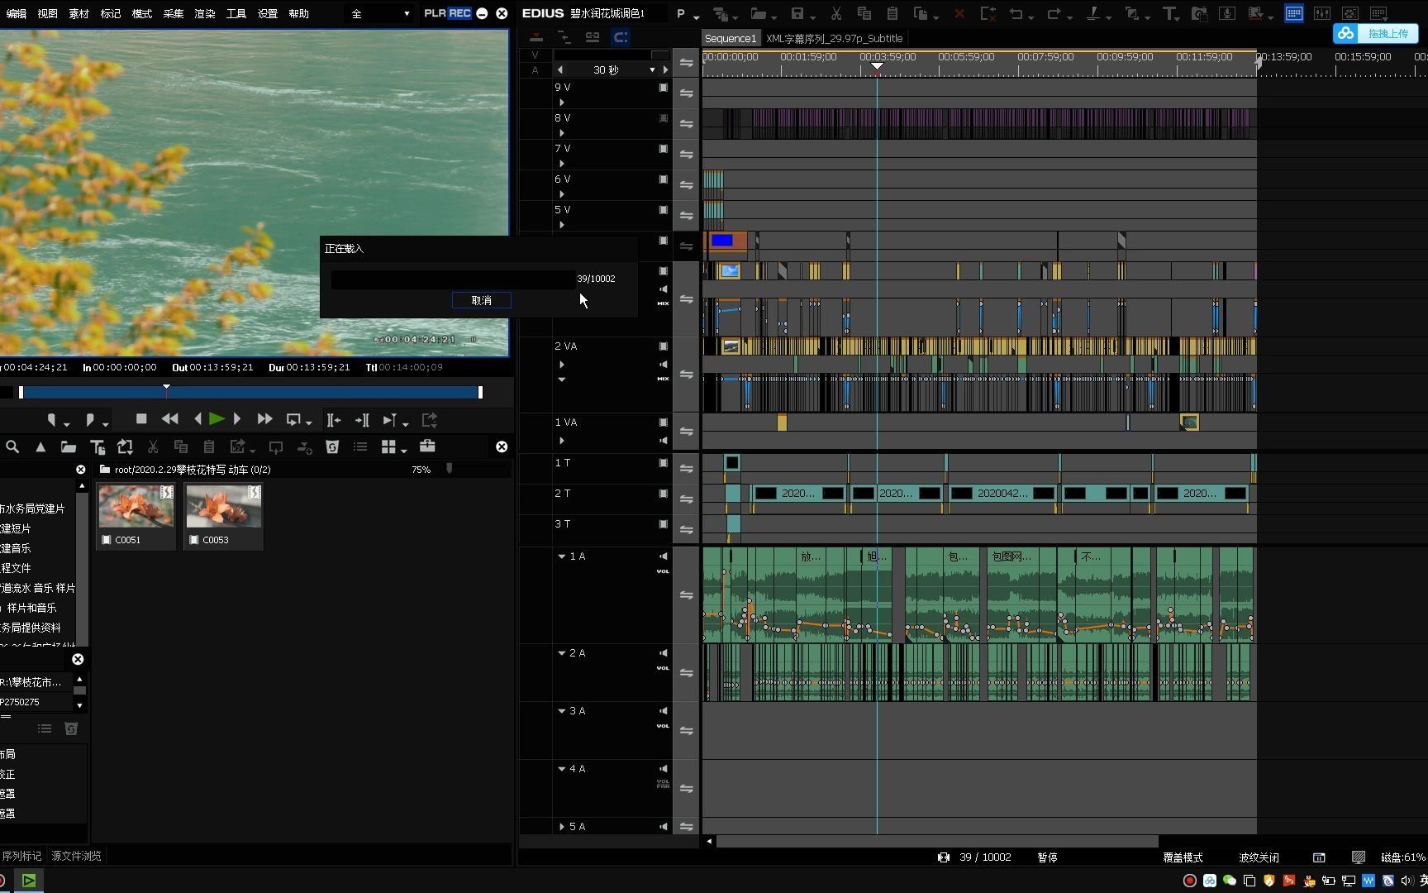Expand the 2 VA track arrow
Viewport: 1428px width, 893px height.
[562, 365]
